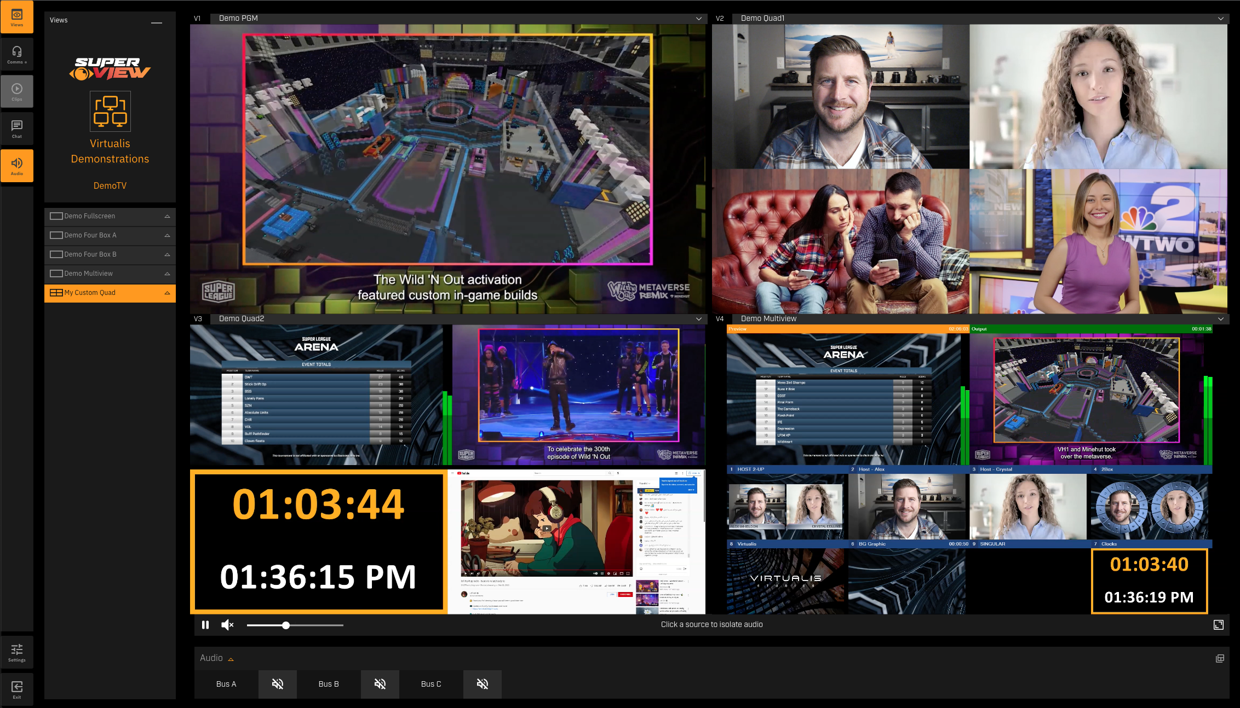The height and width of the screenshot is (708, 1240).
Task: Toggle mute for Bus B
Action: pyautogui.click(x=380, y=684)
